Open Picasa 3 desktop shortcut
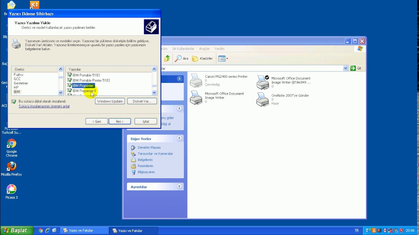Screen dimensions: 419x235 [11, 192]
